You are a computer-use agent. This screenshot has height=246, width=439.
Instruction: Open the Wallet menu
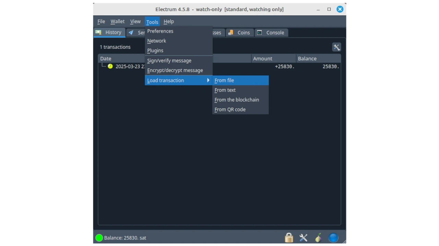[117, 22]
